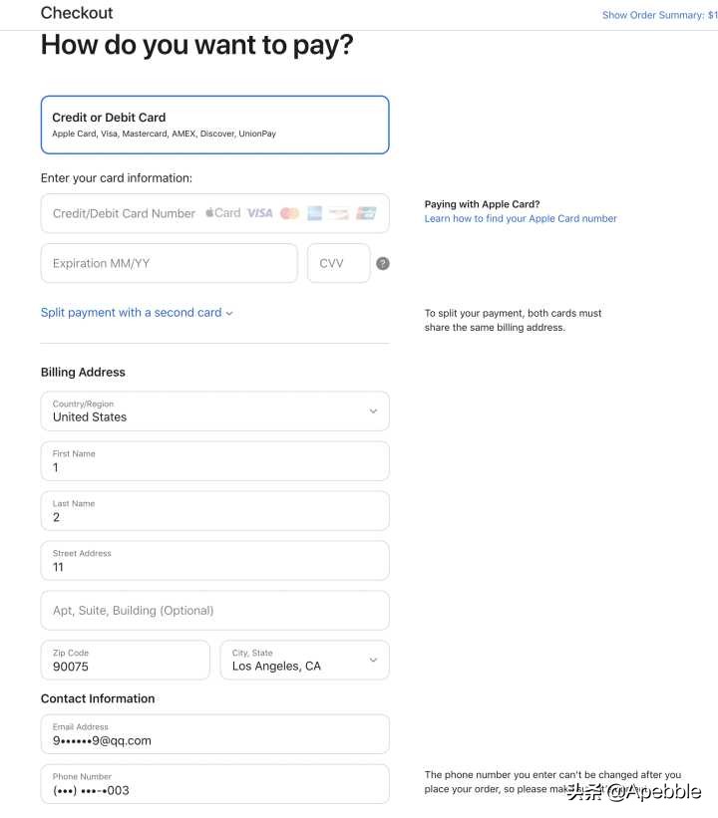This screenshot has height=818, width=718.
Task: Click the Visa logo icon
Action: click(x=259, y=213)
